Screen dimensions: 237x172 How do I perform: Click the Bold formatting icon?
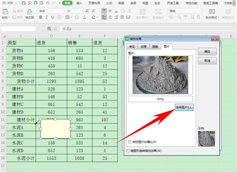41,17
